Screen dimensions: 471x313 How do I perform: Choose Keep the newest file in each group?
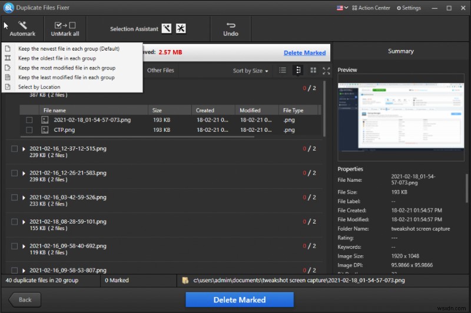[68, 49]
